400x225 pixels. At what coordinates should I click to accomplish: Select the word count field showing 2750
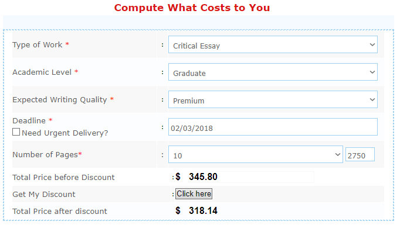(360, 154)
